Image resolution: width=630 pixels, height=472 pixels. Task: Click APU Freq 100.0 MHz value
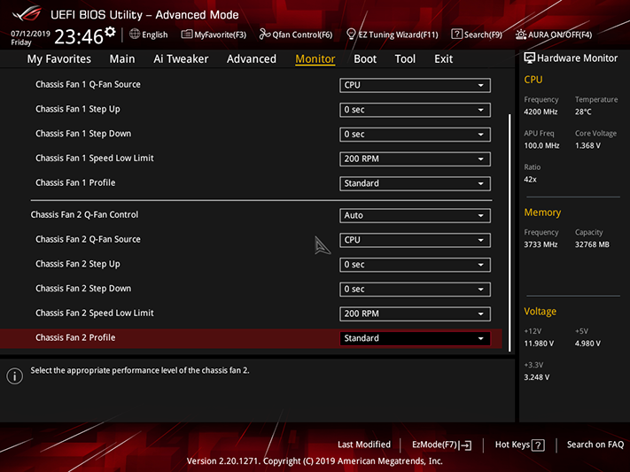[541, 145]
